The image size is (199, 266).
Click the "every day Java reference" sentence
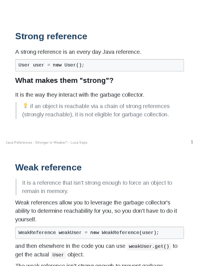click(78, 52)
